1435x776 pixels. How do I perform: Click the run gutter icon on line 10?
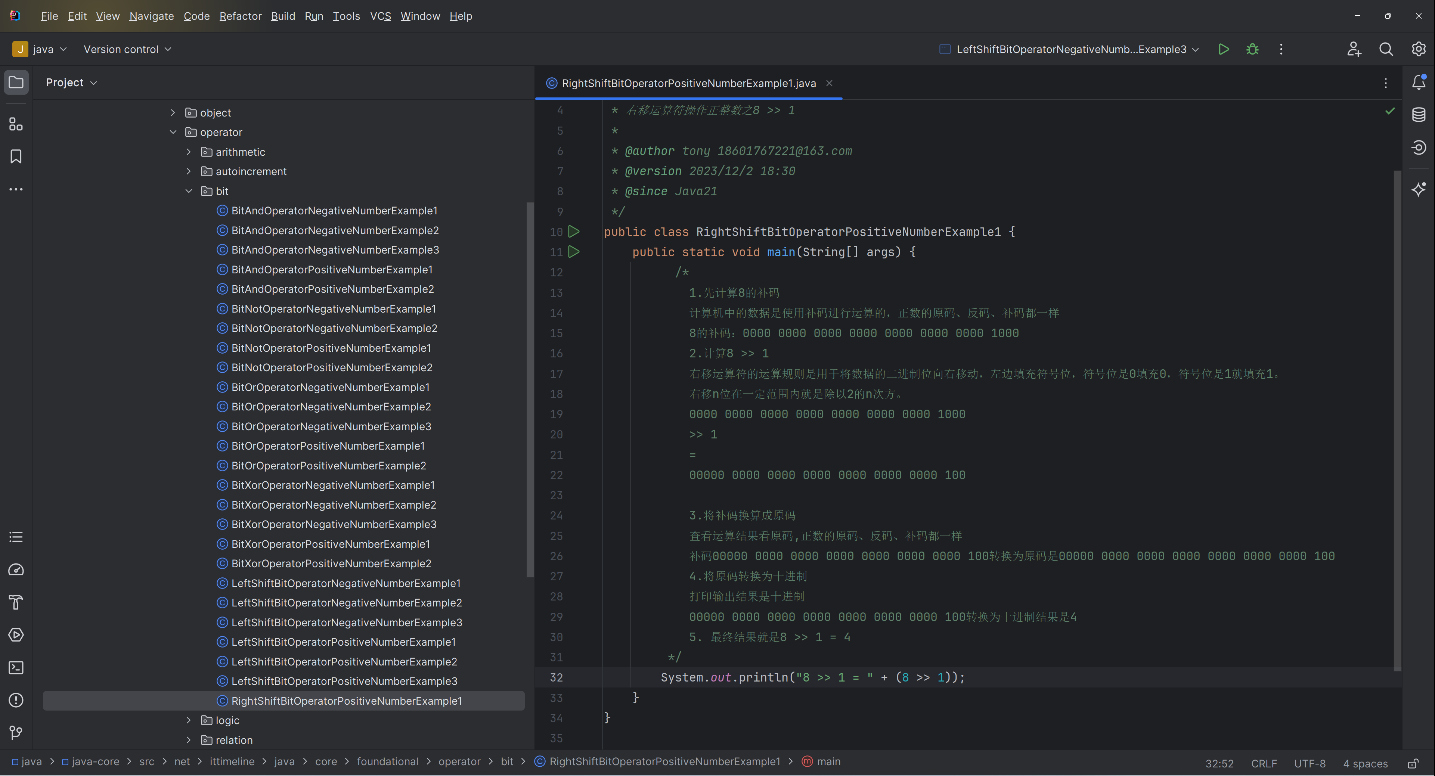coord(574,232)
